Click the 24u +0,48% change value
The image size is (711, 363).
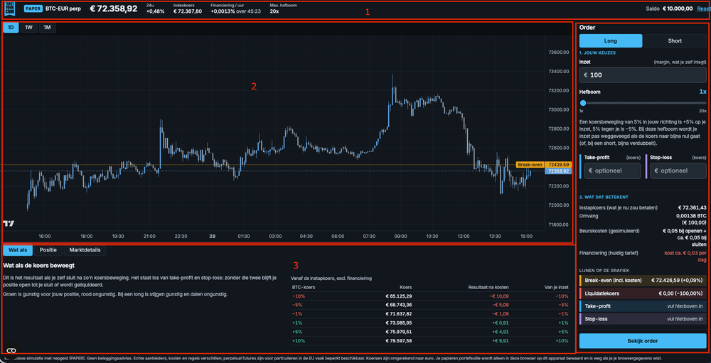click(155, 11)
